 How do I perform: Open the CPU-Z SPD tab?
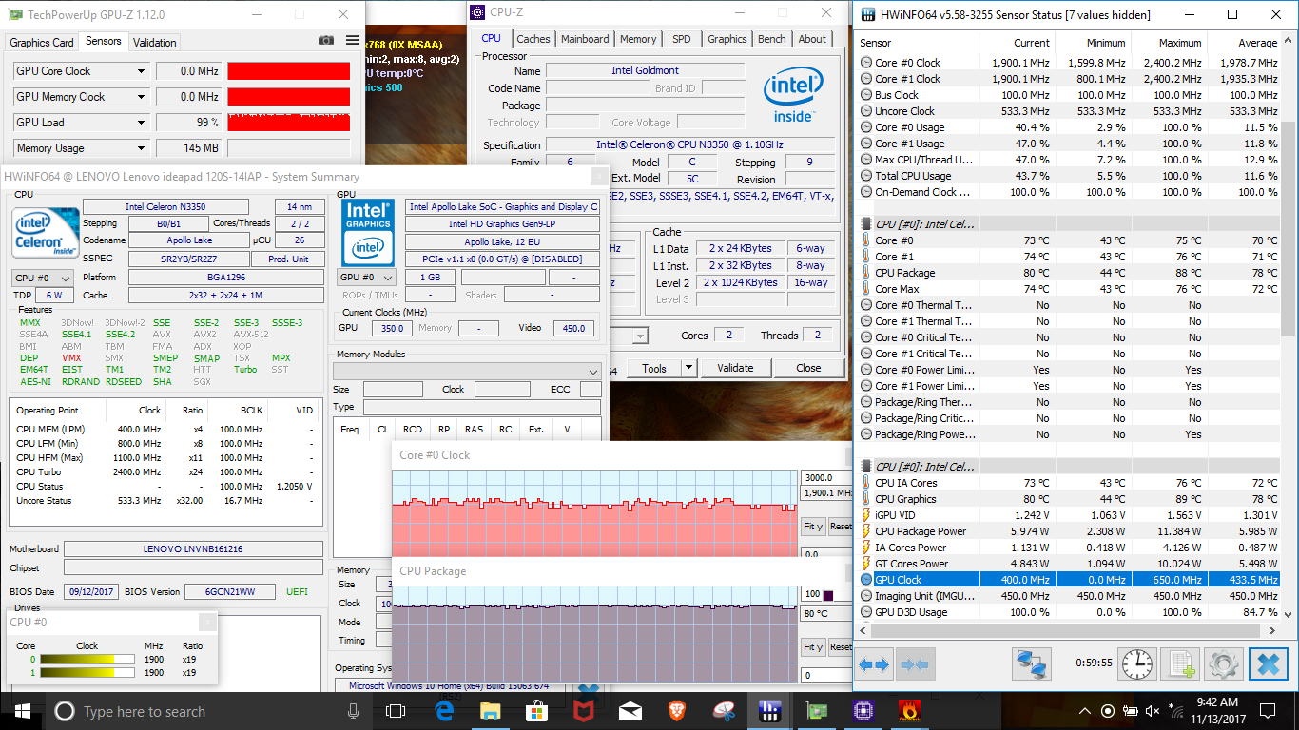click(x=682, y=39)
